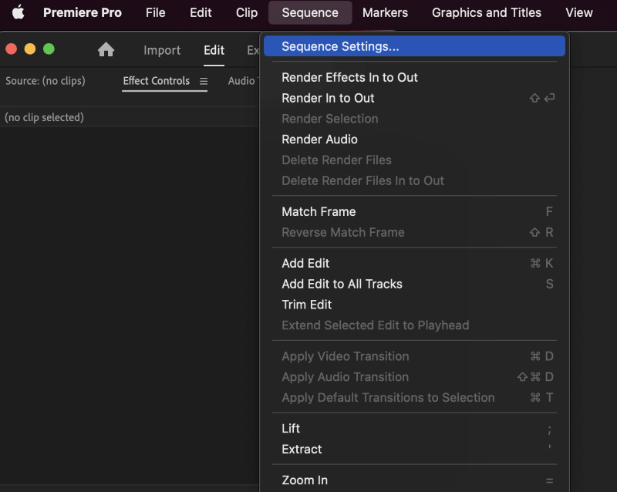Select Lift from the Sequence menu
Screen dimensions: 617x492
coord(414,429)
